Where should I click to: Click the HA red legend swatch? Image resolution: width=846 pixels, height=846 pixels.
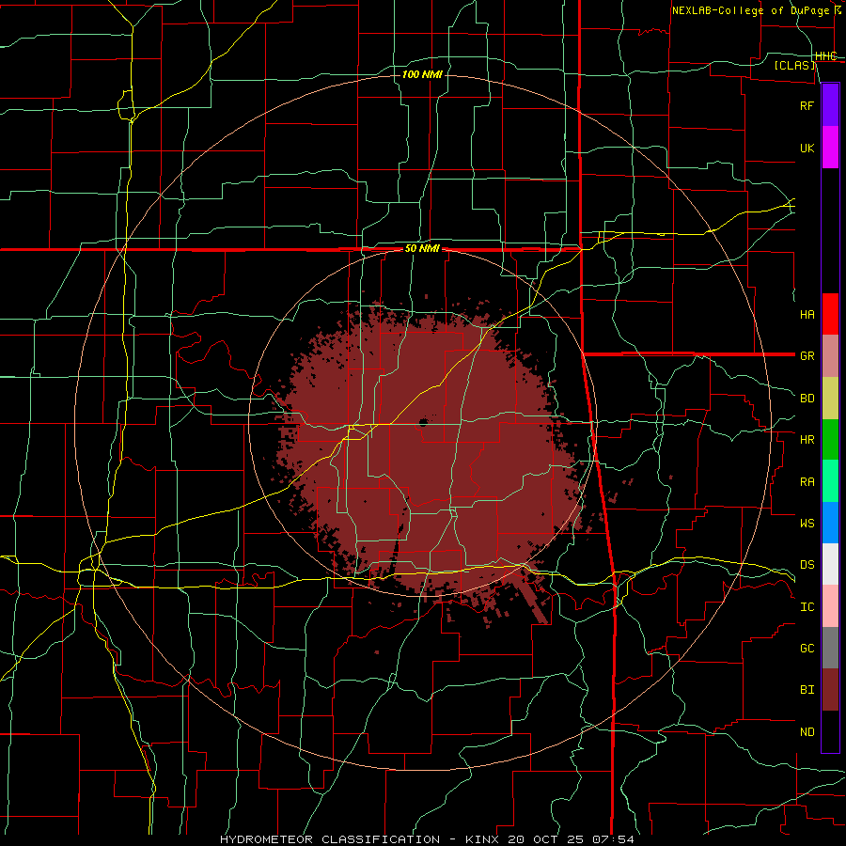pos(830,314)
